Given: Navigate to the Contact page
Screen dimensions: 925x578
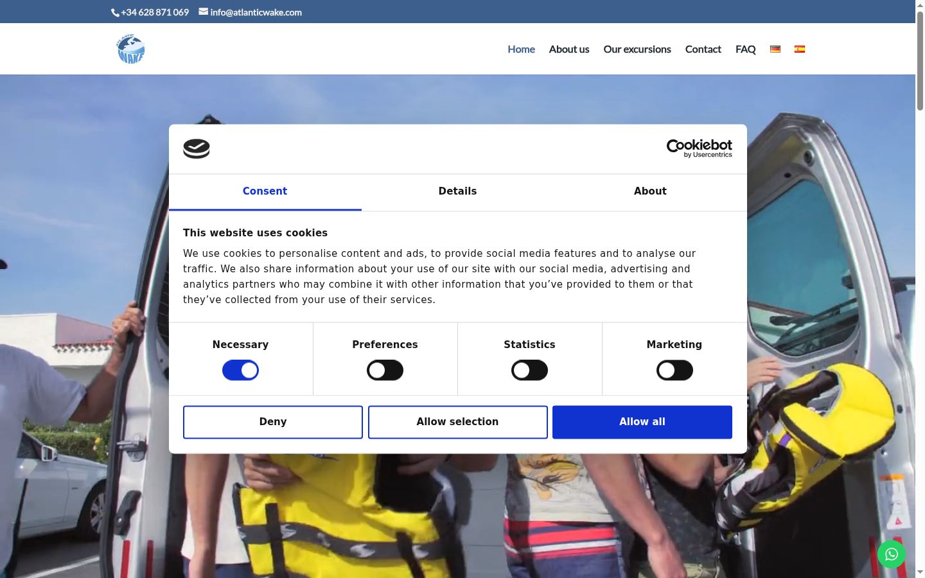Looking at the screenshot, I should click(x=703, y=49).
